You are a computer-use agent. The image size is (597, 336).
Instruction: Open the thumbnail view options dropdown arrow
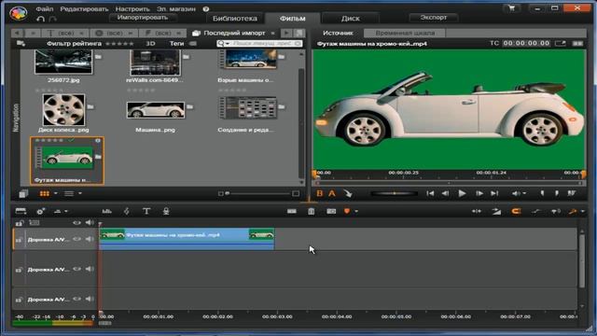click(x=56, y=193)
